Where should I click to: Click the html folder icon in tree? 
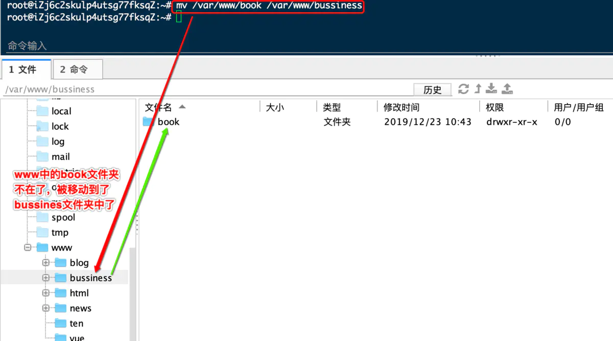click(61, 293)
